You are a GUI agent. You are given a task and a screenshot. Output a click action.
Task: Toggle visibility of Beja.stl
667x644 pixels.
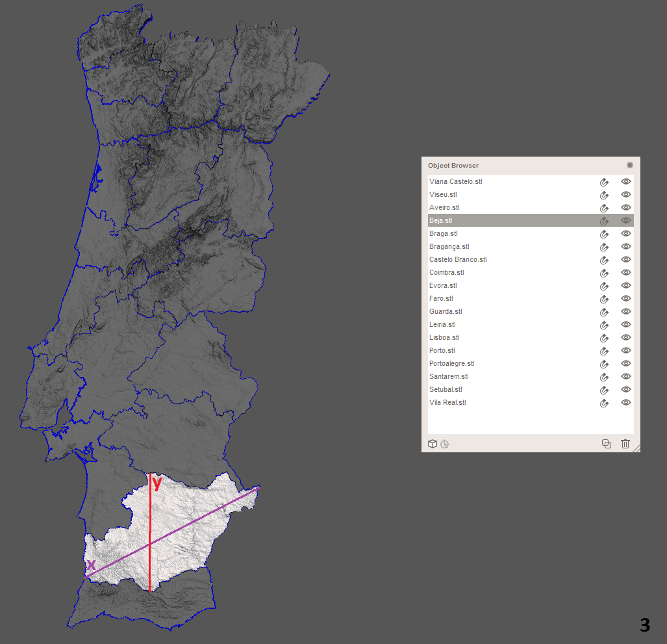click(626, 220)
